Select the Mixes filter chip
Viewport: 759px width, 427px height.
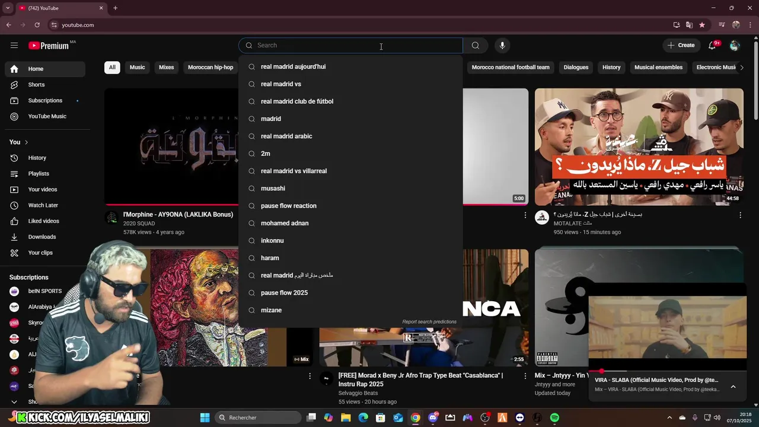click(x=167, y=67)
